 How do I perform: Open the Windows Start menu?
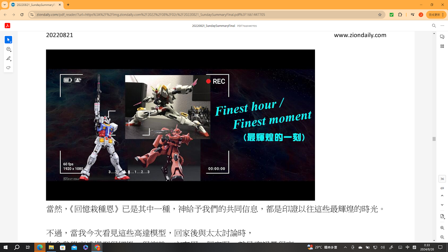5,247
